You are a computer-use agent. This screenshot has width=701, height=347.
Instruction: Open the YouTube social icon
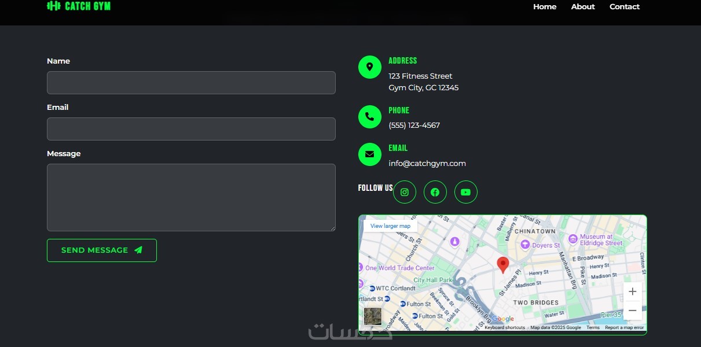[466, 192]
